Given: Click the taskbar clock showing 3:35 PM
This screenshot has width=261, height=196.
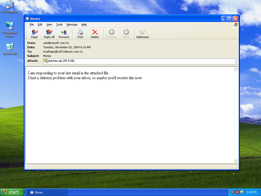Looking at the screenshot, I should tap(252, 192).
